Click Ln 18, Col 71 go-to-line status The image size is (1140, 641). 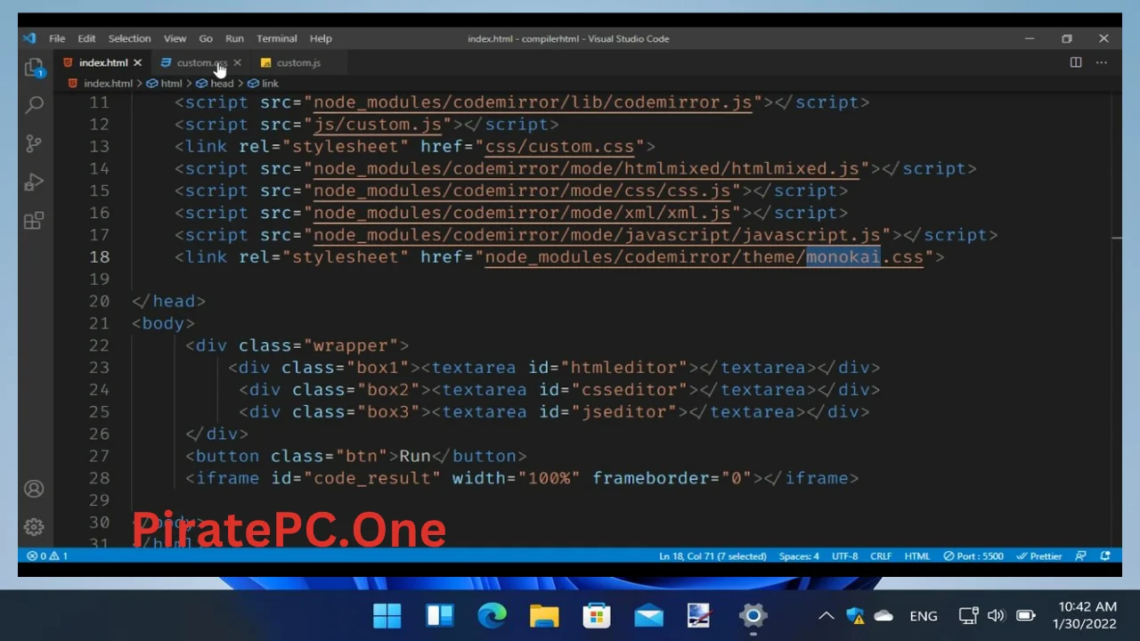(x=712, y=556)
